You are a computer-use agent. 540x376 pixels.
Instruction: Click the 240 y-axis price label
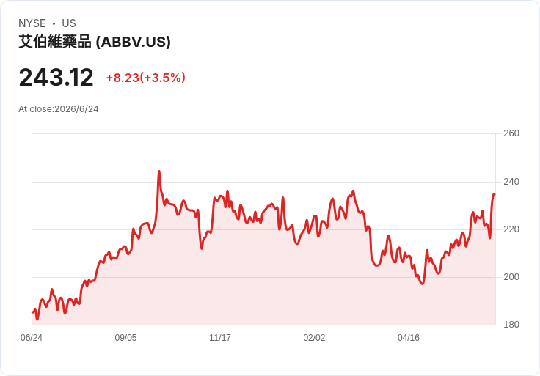tap(511, 182)
